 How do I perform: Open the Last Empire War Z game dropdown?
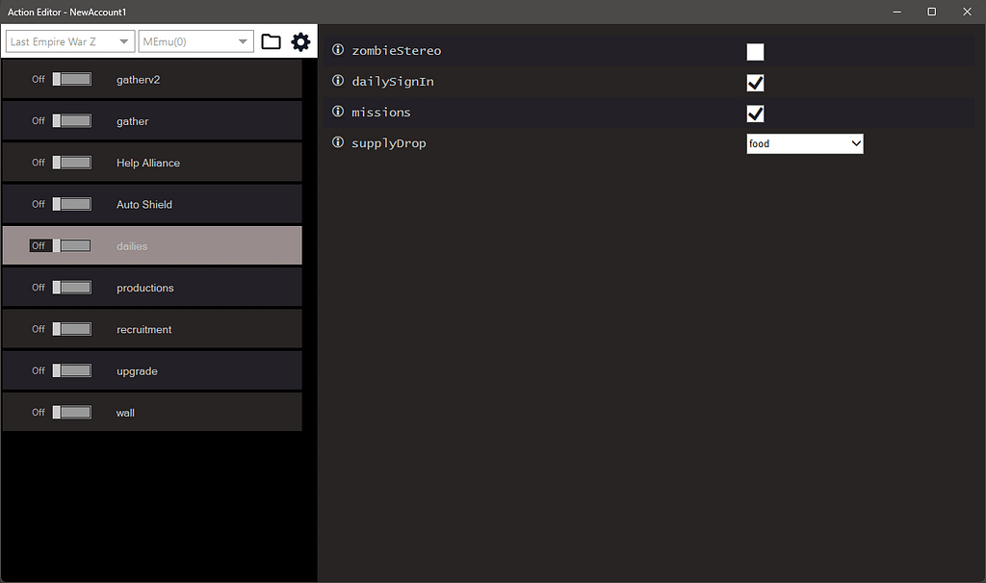click(x=67, y=41)
